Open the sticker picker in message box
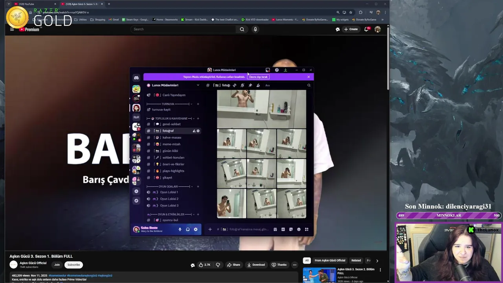Screen dimensions: 503x283 [291, 229]
